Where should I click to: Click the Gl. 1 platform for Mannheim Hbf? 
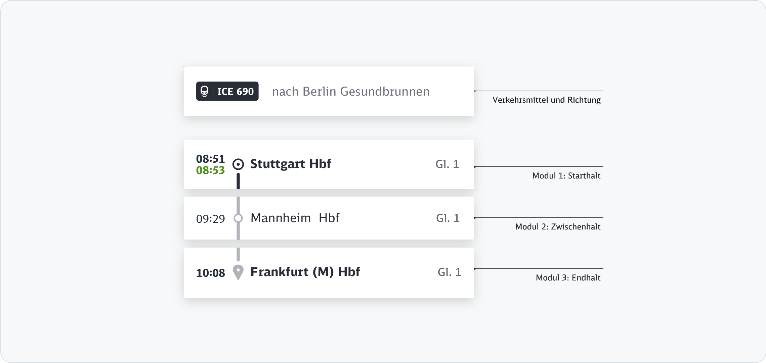448,218
